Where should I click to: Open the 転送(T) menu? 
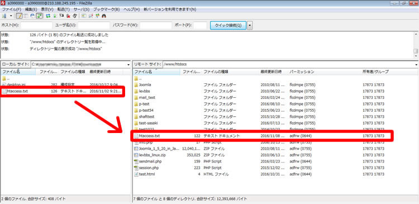64,9
